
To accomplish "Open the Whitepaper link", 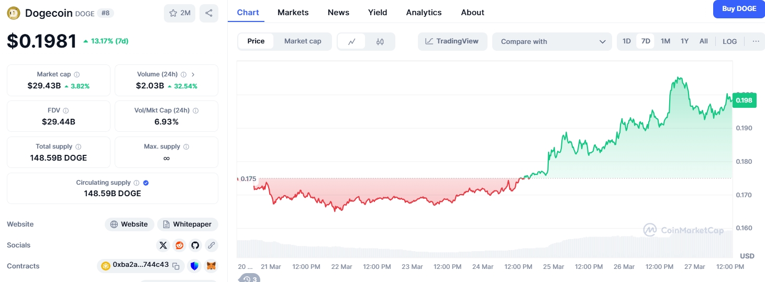I will 187,224.
